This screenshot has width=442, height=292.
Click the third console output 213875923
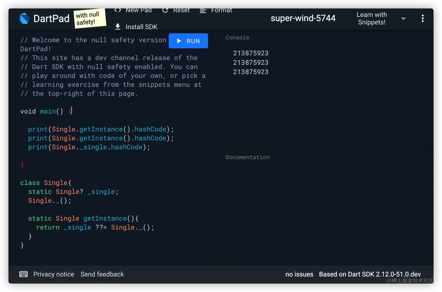coord(251,72)
